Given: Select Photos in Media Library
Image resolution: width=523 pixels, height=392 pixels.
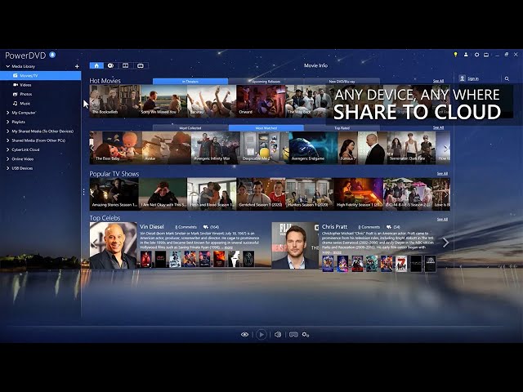Looking at the screenshot, I should (x=40, y=95).
